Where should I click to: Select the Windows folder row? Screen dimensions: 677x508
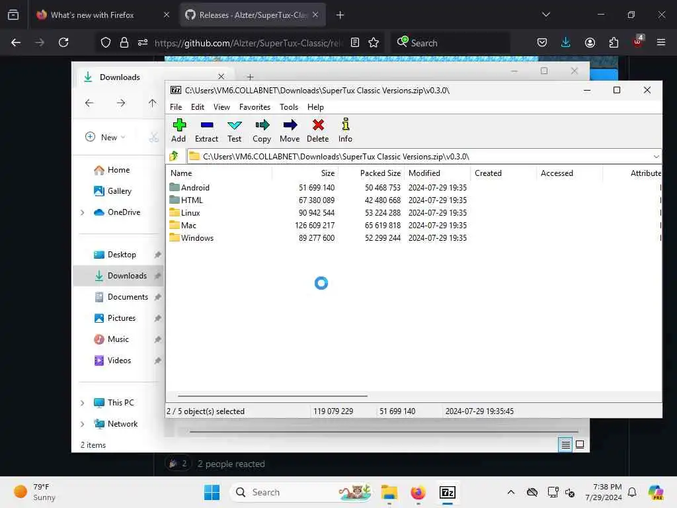click(318, 237)
